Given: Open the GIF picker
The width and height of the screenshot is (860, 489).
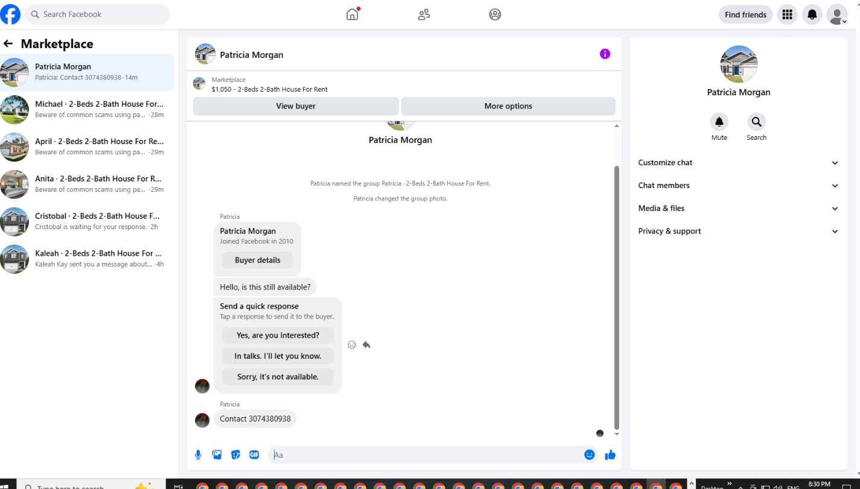Looking at the screenshot, I should tap(254, 455).
